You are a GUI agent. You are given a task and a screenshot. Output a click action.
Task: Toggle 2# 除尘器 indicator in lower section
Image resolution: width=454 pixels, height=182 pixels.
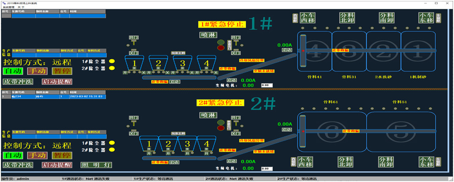coord(112,150)
